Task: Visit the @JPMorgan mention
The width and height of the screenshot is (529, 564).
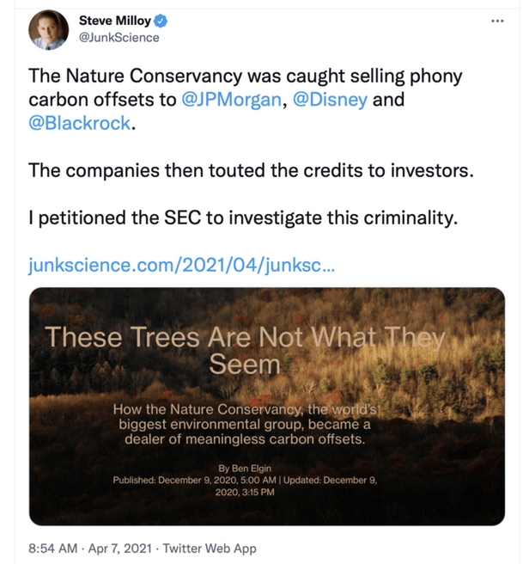Action: point(231,100)
